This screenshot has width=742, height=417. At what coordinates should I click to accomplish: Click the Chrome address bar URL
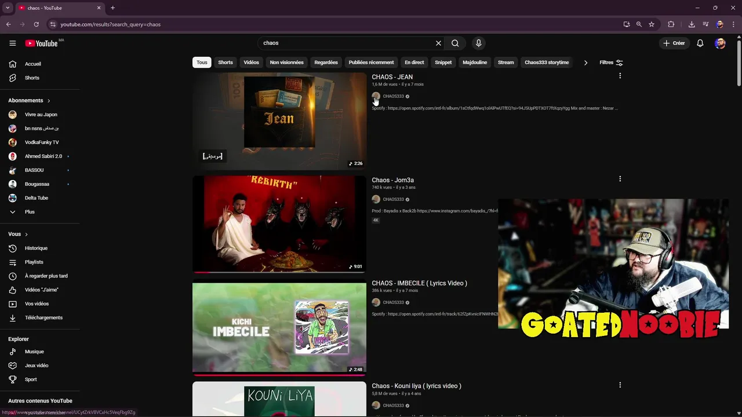[x=110, y=24]
